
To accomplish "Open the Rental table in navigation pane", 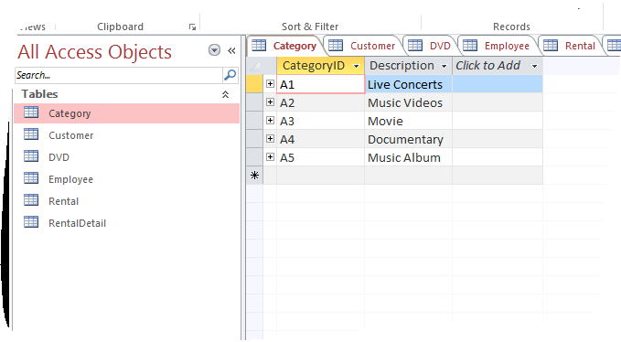I will point(127,201).
